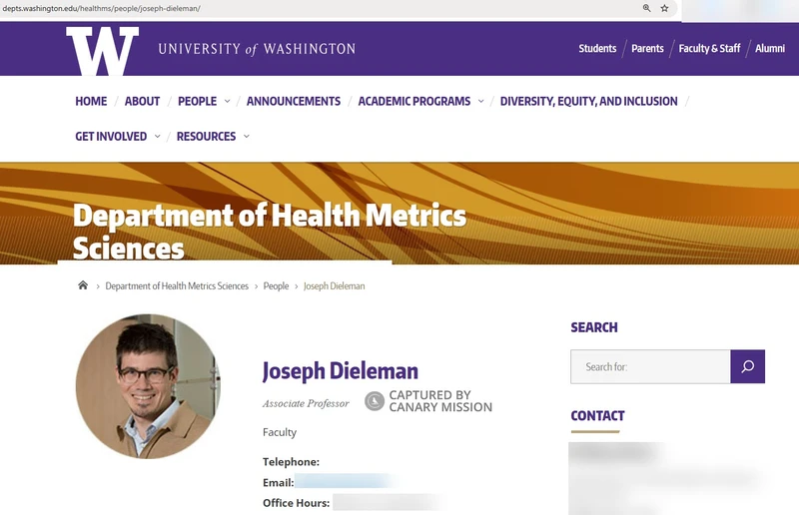799x515 pixels.
Task: Click the SEARCH sidebar heading
Action: coord(594,327)
